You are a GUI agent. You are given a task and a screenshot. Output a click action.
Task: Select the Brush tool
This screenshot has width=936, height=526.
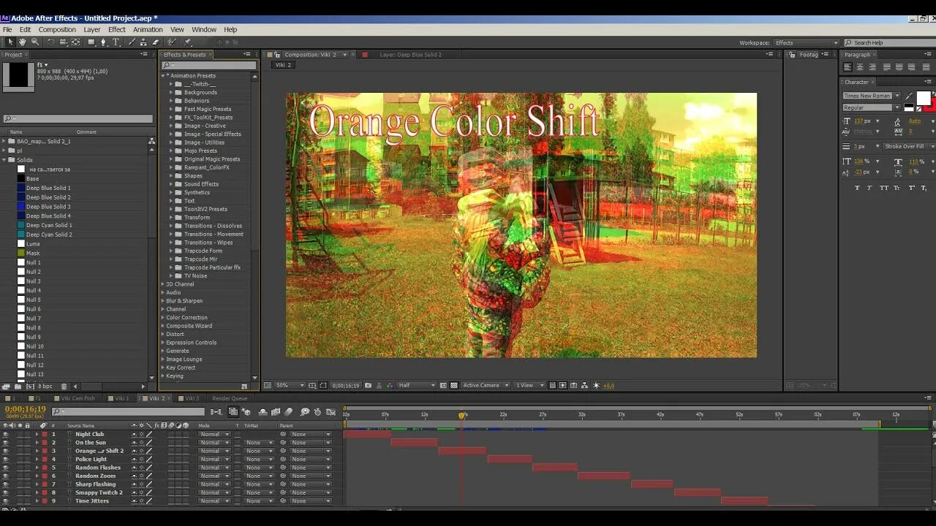tap(132, 42)
